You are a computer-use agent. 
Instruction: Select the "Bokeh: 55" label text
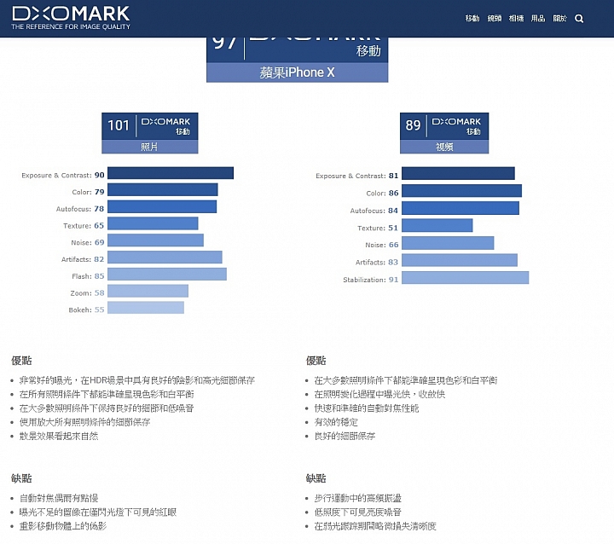click(86, 310)
